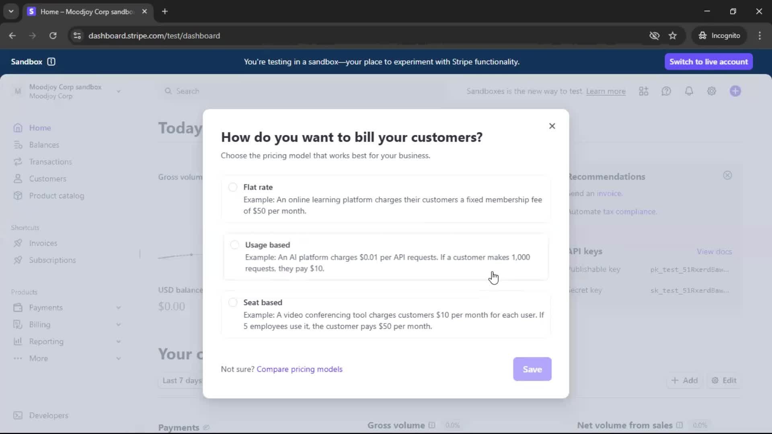Open the apps grid icon

coord(643,91)
